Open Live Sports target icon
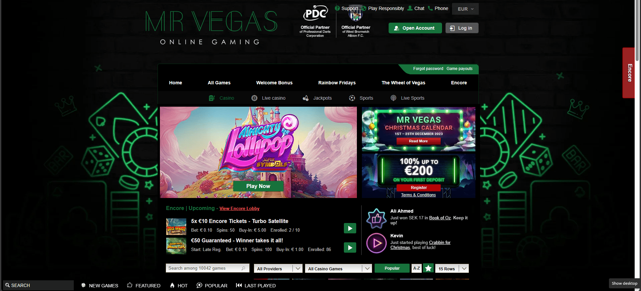This screenshot has height=291, width=641. pos(394,98)
